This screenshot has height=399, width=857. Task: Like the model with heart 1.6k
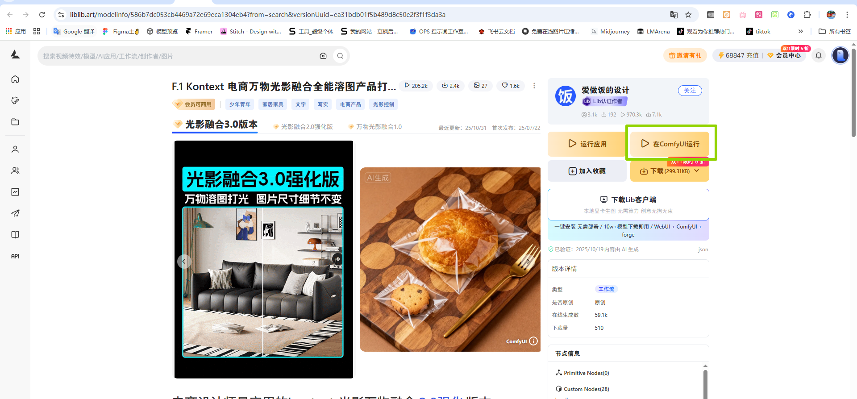510,86
